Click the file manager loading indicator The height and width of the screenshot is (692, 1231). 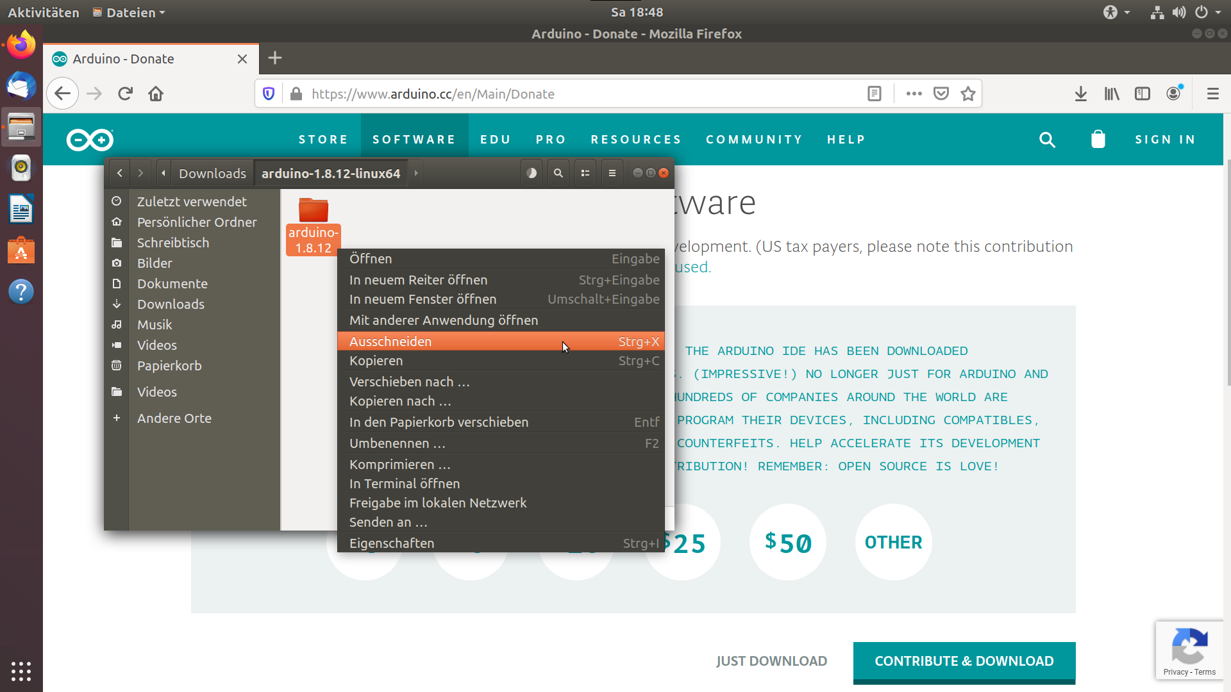tap(532, 173)
